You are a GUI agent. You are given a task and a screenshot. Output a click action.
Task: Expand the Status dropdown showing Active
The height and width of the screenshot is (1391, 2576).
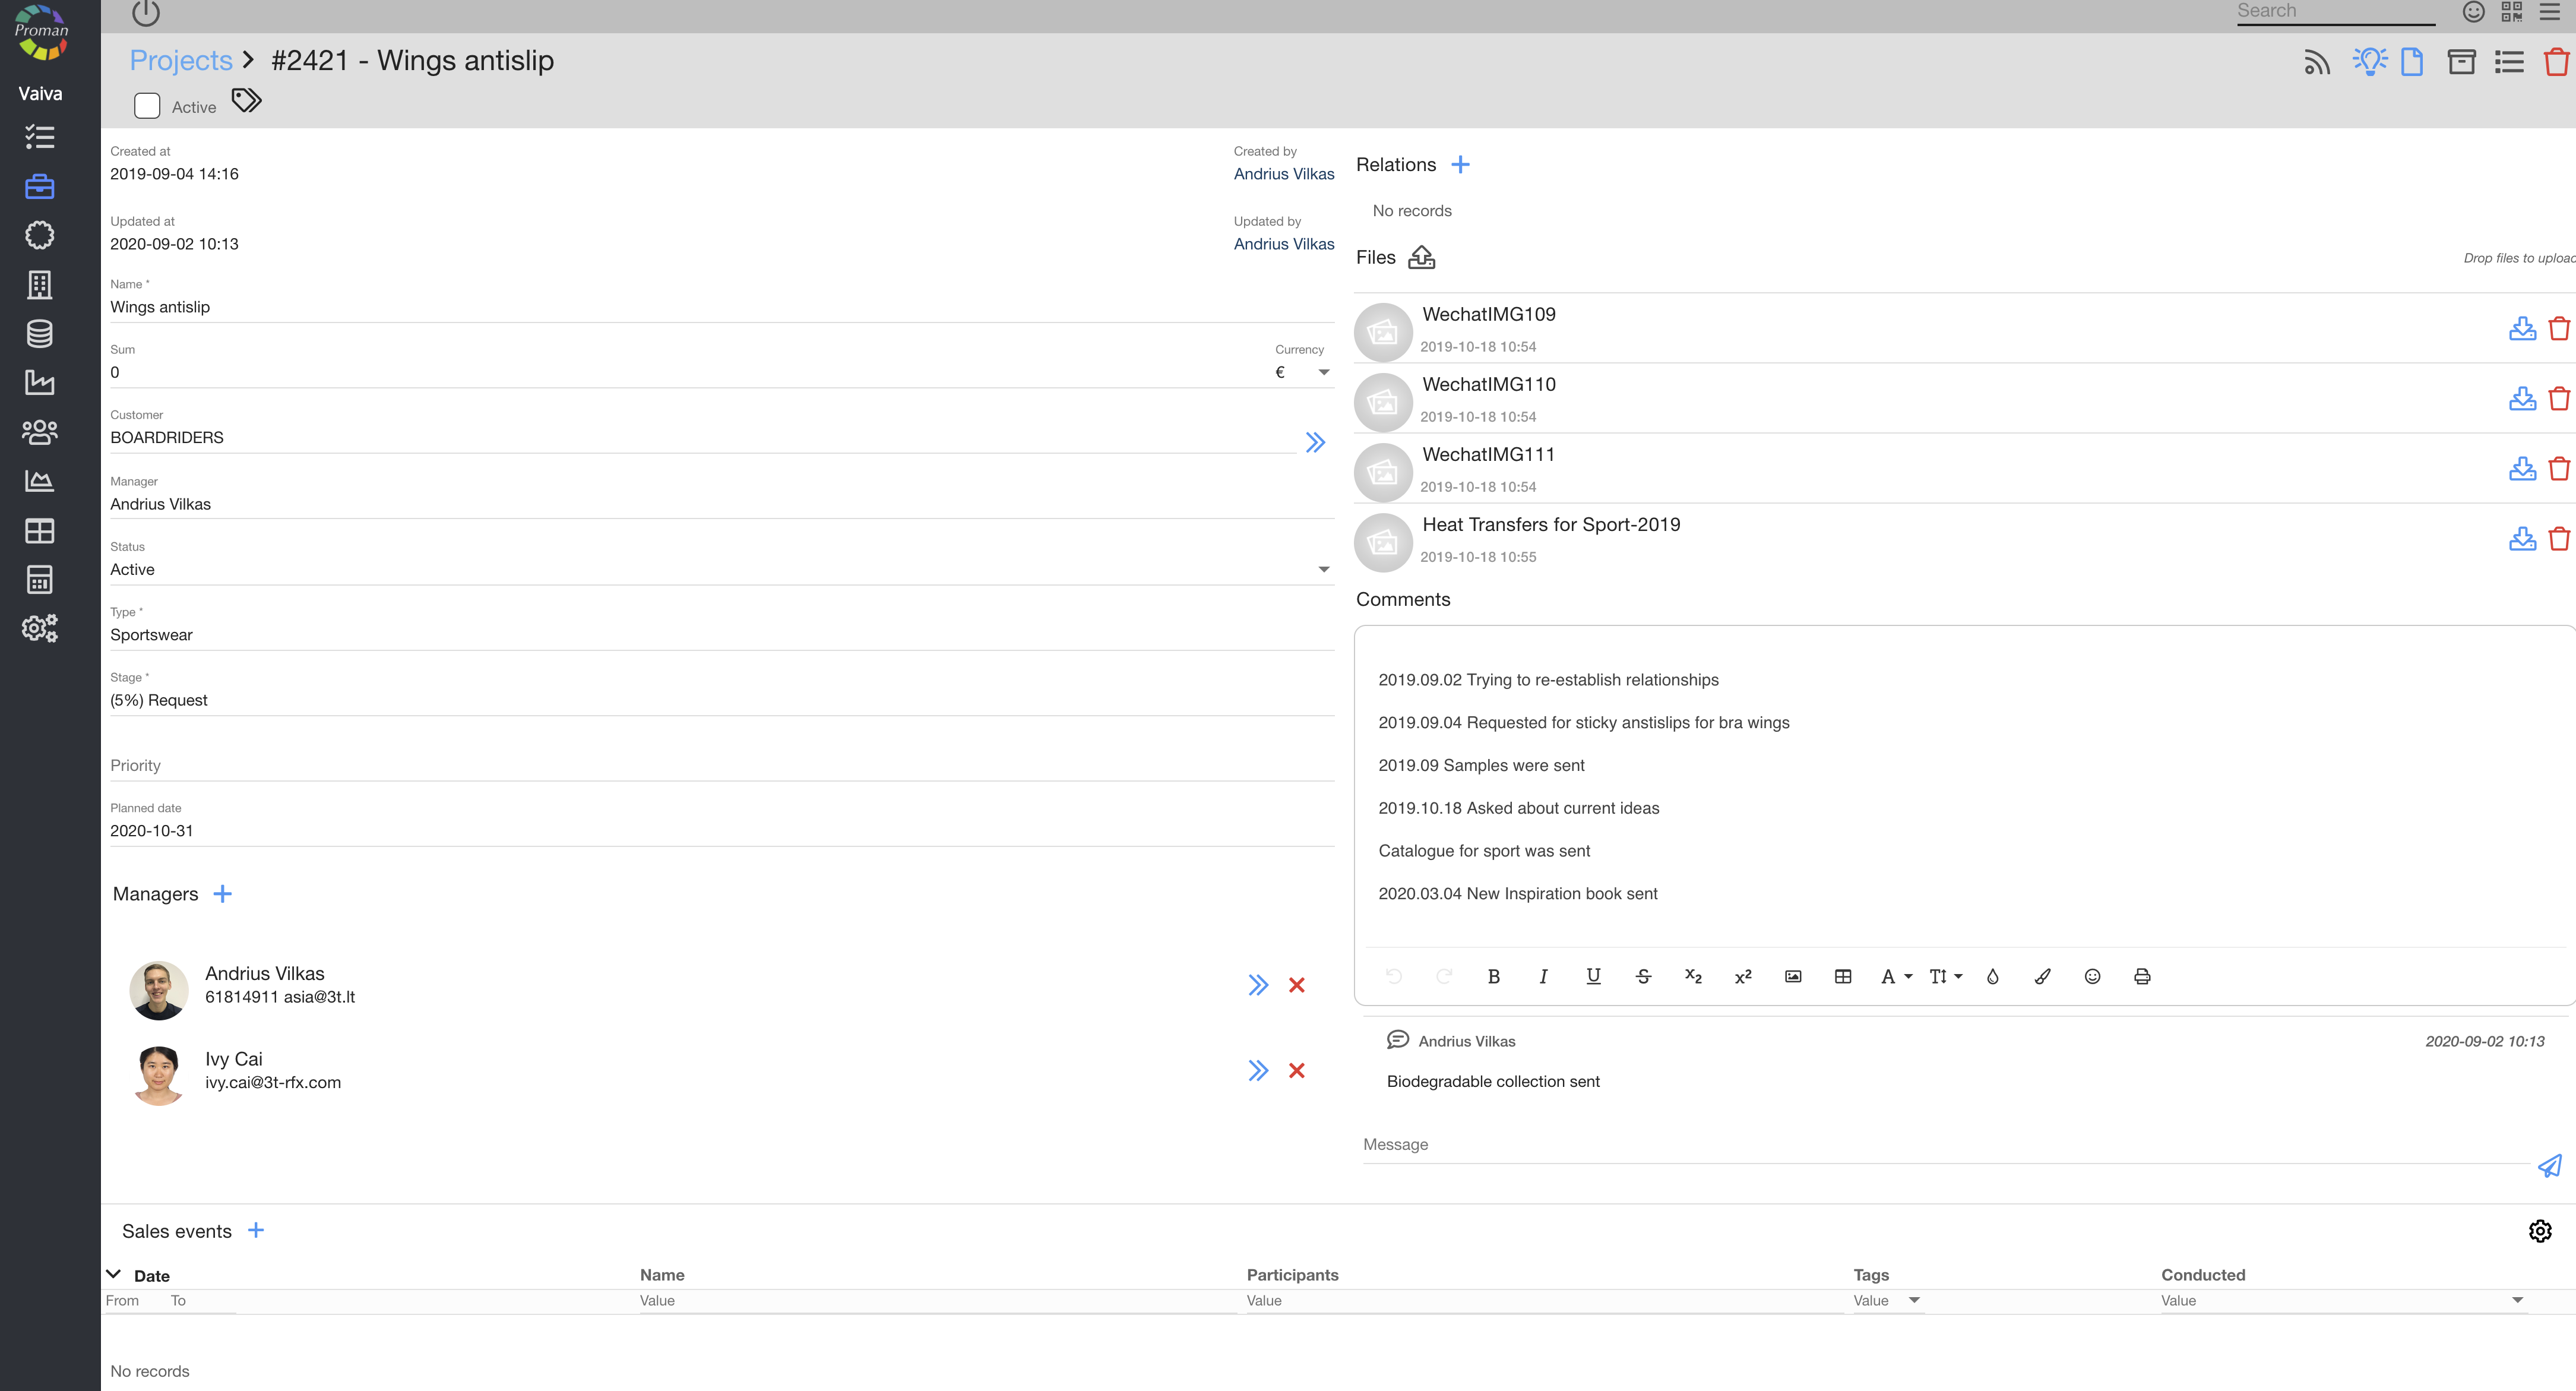click(x=1323, y=570)
